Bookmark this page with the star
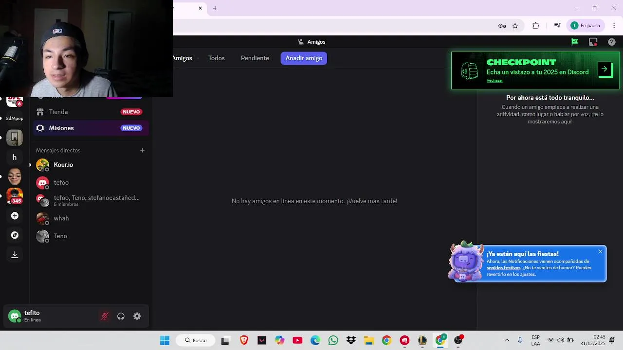Viewport: 623px width, 350px height. pos(515,26)
